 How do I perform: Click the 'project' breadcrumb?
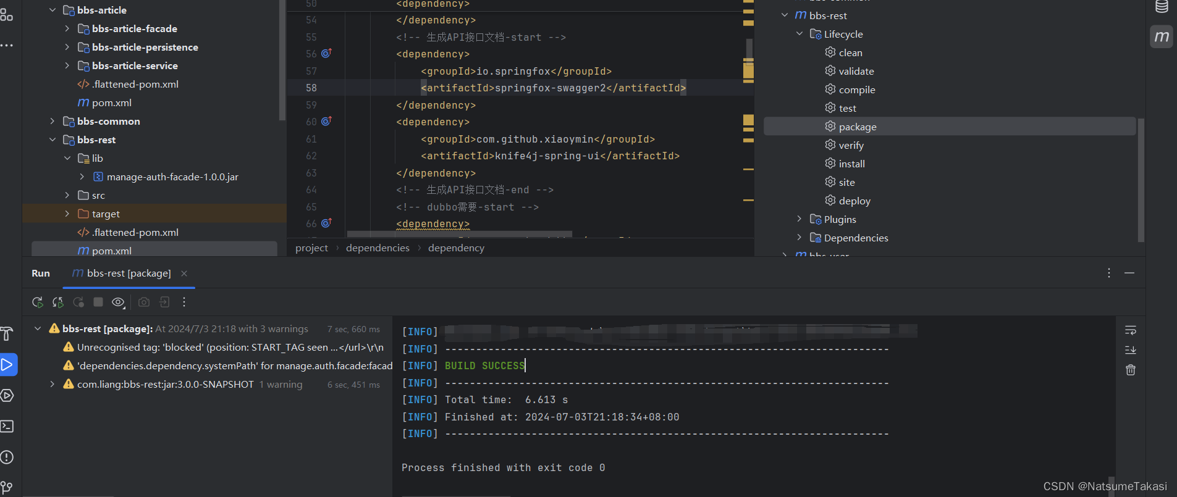tap(311, 248)
